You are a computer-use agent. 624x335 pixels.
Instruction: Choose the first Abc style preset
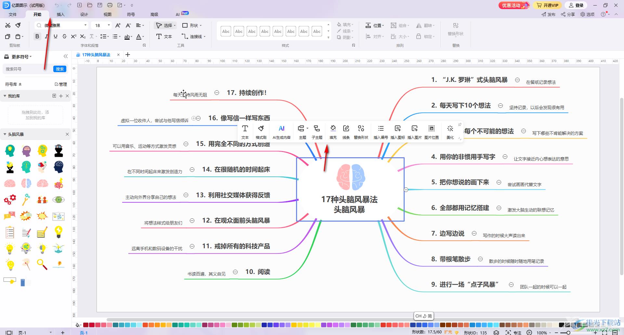point(226,32)
